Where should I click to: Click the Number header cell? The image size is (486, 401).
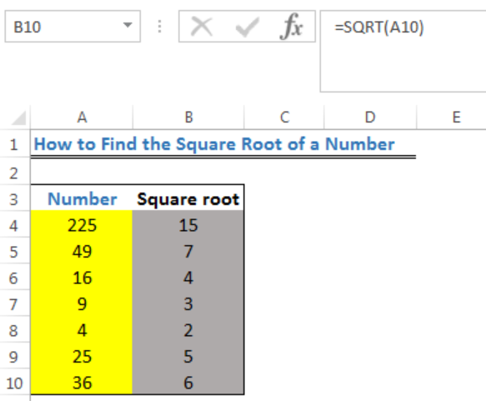click(82, 198)
